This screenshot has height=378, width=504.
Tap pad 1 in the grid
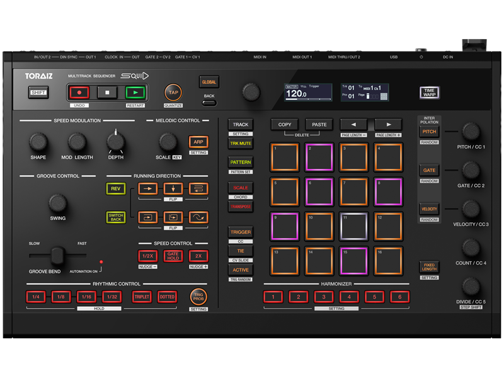point(285,157)
